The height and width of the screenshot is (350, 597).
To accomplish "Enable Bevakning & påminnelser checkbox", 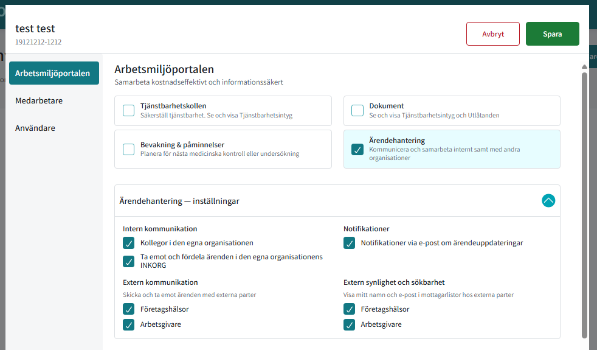I will coord(129,150).
